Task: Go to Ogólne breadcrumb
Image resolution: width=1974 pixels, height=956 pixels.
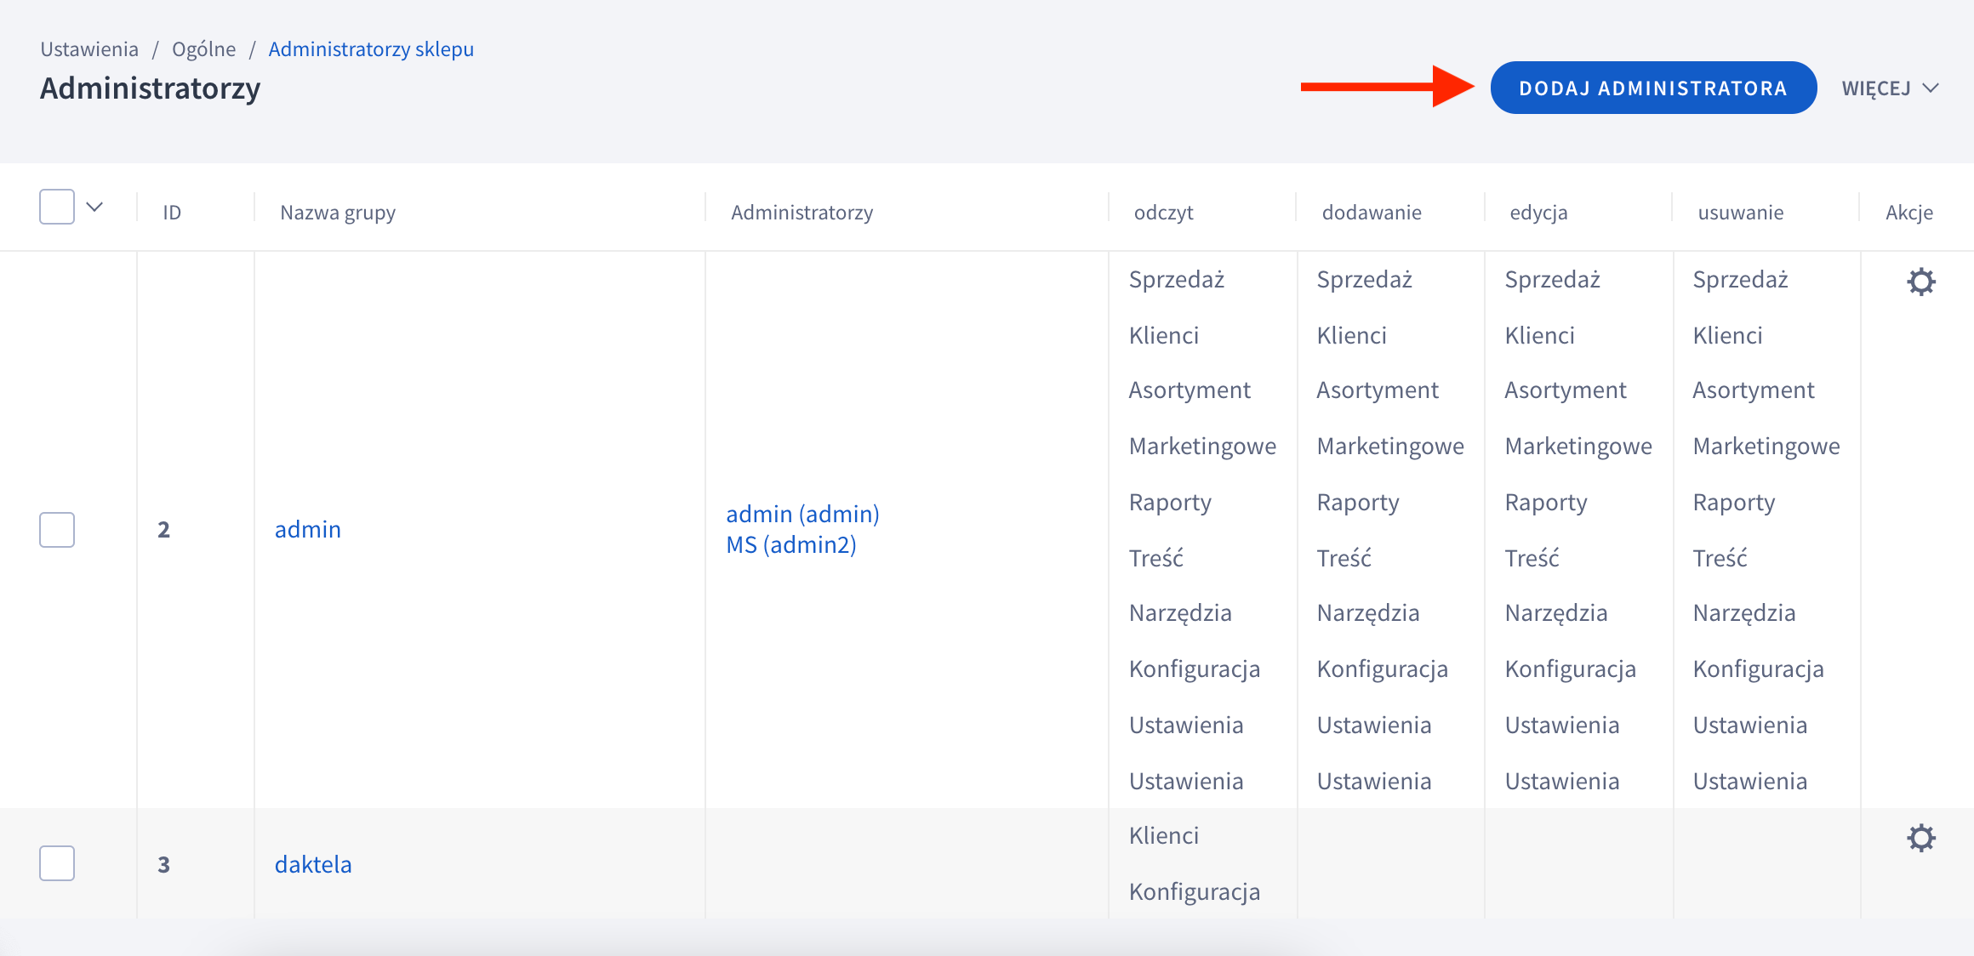Action: (203, 49)
